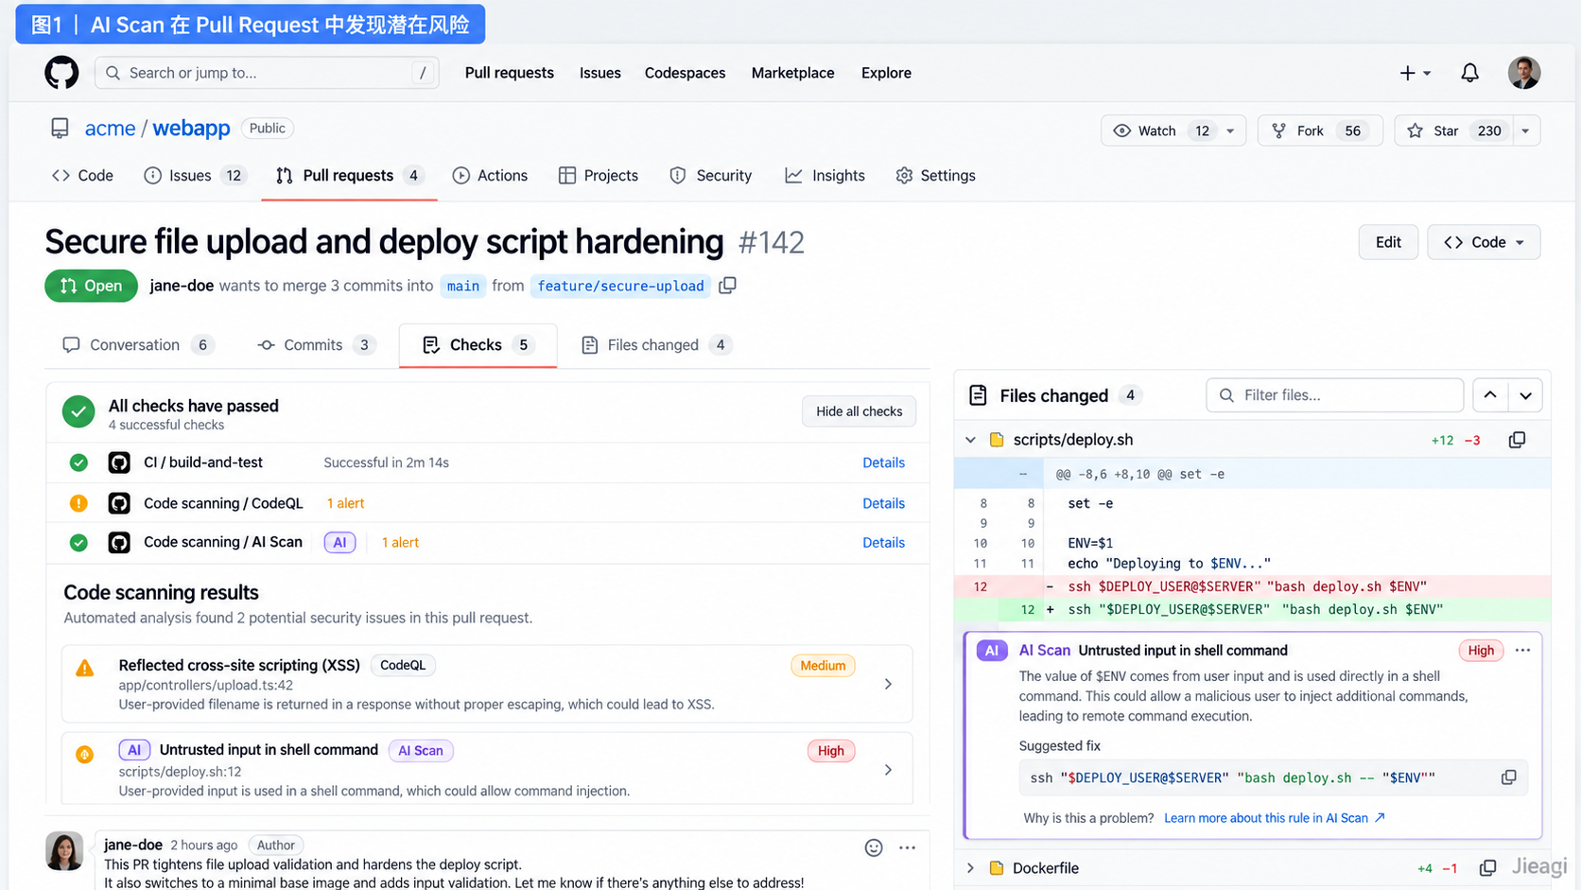
Task: Expand the Dockerfile diff
Action: pyautogui.click(x=970, y=868)
